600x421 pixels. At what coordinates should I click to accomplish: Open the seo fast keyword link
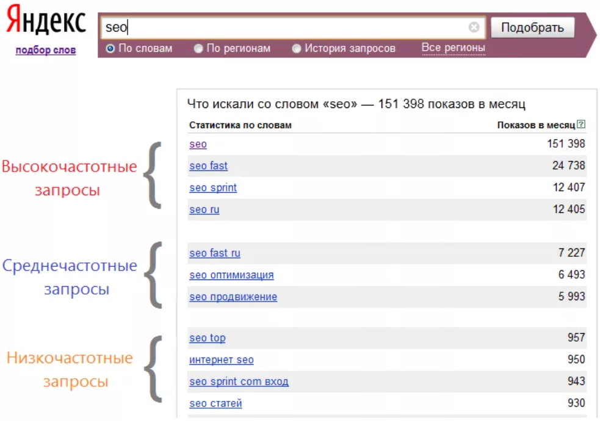click(208, 166)
